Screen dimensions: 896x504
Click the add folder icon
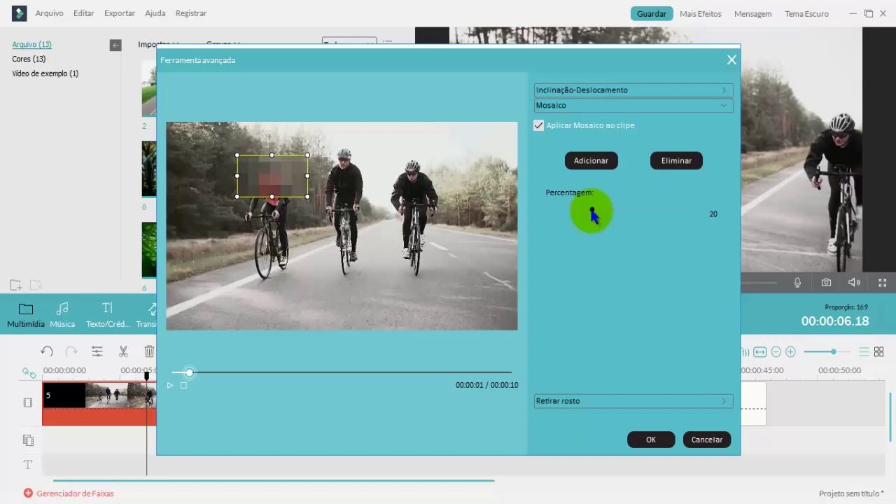tap(16, 285)
